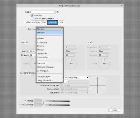Open Vertical axis dropdown

(74, 93)
